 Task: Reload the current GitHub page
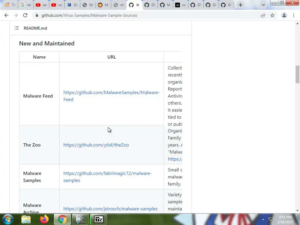[x=25, y=15]
